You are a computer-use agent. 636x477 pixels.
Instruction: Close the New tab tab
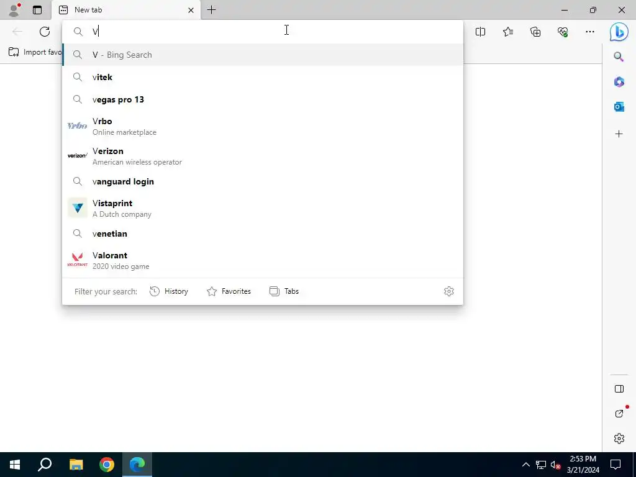191,10
